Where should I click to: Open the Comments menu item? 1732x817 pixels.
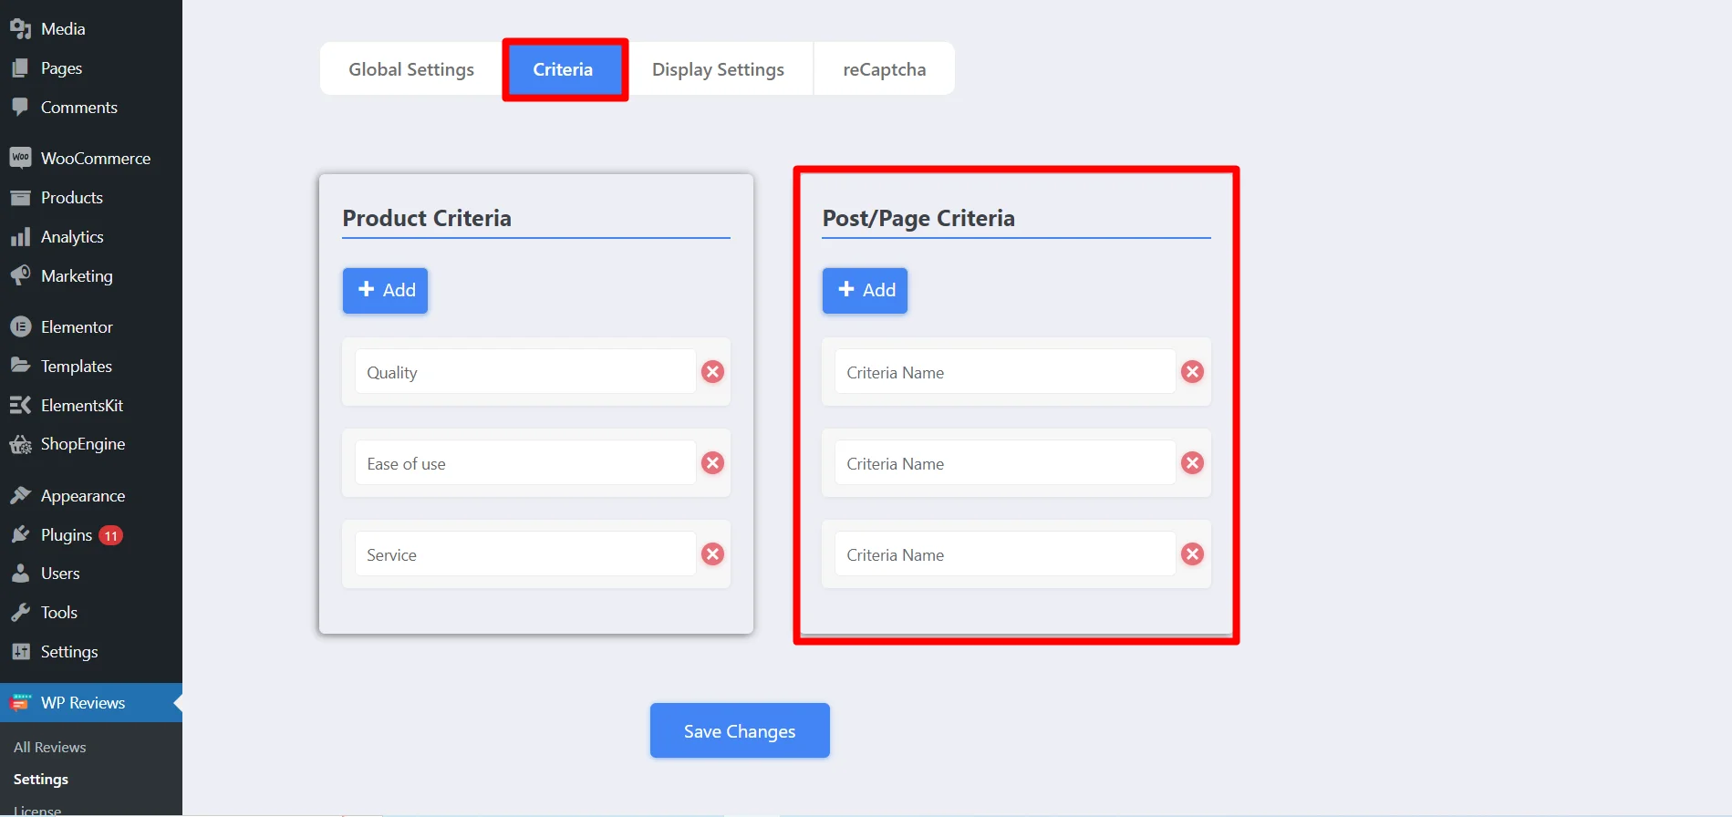tap(91, 107)
